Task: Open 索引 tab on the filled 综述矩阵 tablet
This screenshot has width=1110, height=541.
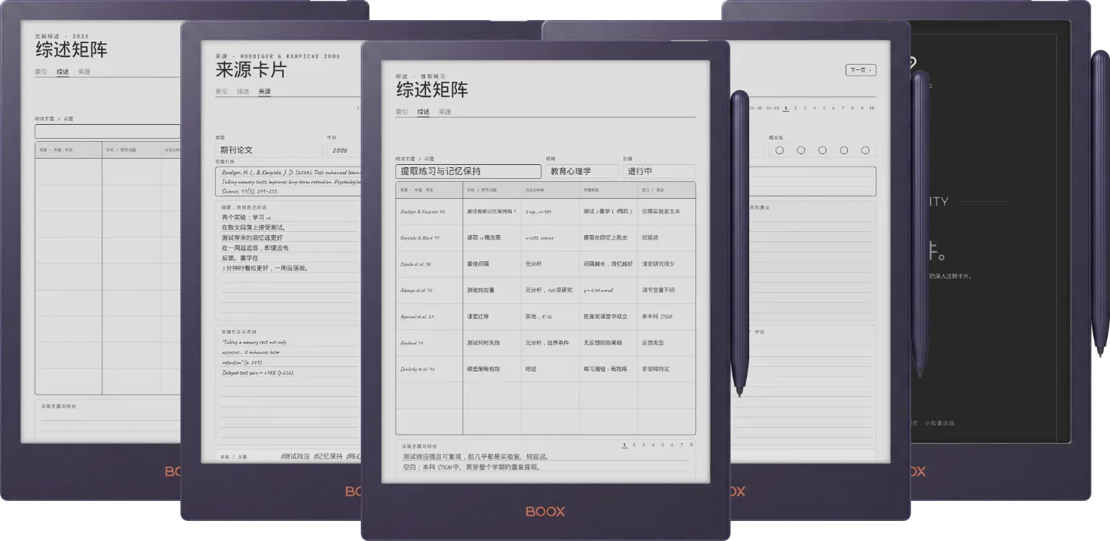Action: point(402,112)
